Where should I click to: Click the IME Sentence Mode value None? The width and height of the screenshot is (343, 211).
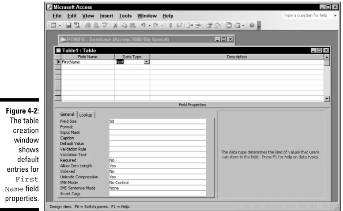coord(158,188)
